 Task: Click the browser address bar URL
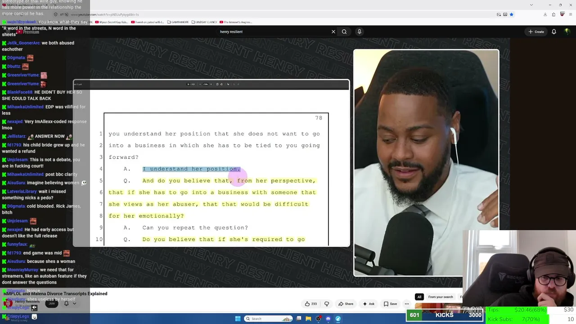click(x=105, y=14)
